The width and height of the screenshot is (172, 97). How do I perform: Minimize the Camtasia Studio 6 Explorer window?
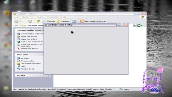(136, 14)
